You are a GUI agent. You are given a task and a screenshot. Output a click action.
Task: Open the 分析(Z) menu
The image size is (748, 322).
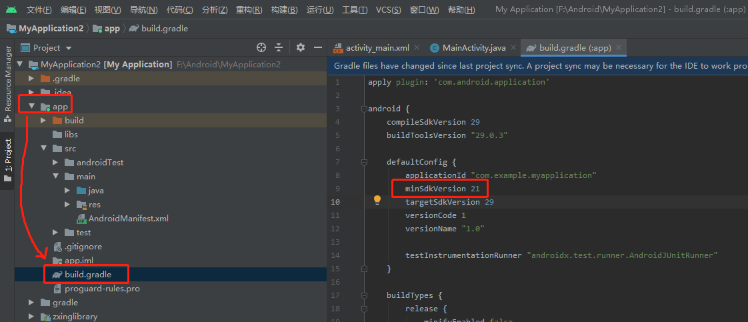215,10
